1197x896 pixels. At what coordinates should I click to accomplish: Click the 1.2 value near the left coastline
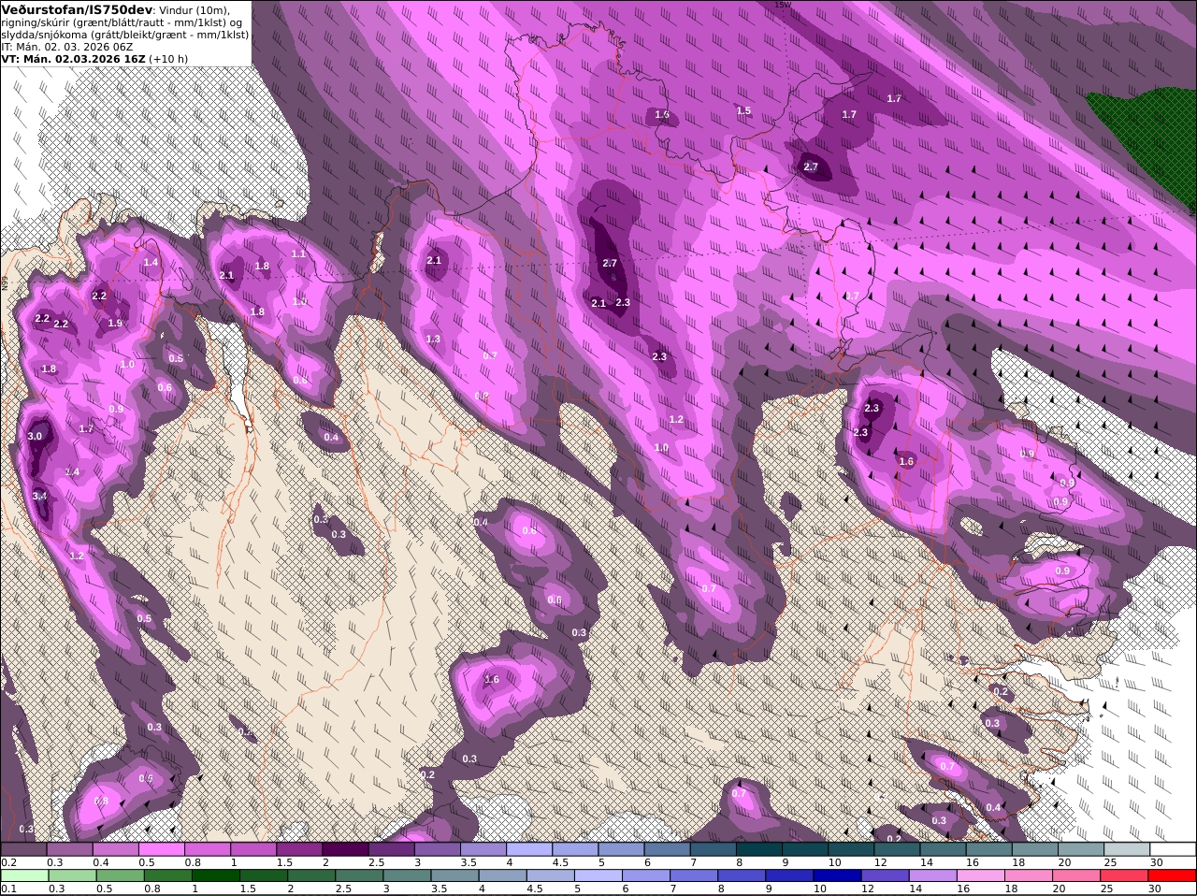pyautogui.click(x=77, y=556)
